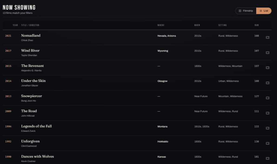Open the Nomadland film title
Image resolution: width=277 pixels, height=164 pixels.
[31, 35]
